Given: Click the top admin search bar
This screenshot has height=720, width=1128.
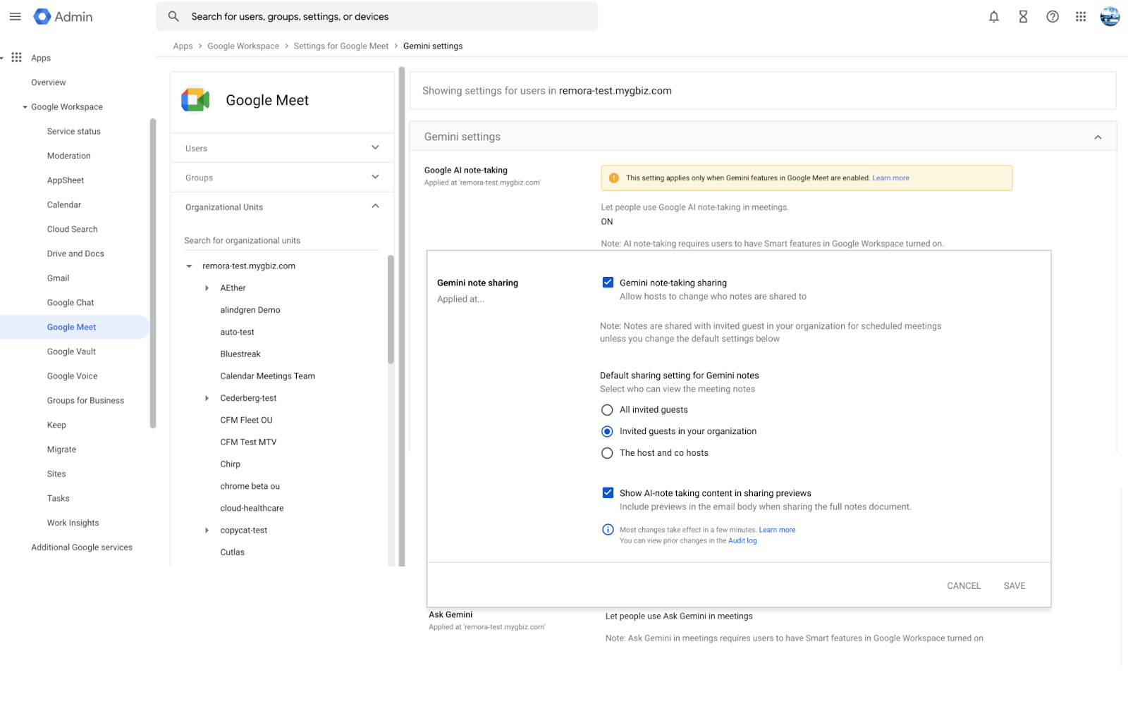Looking at the screenshot, I should [x=377, y=16].
